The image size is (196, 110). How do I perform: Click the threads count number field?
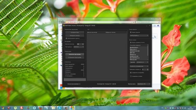click(80, 44)
